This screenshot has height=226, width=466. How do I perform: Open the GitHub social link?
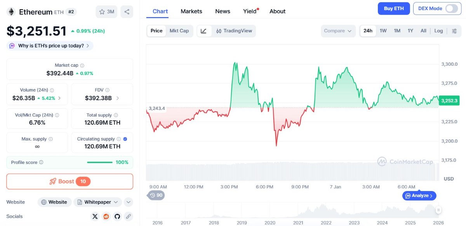(117, 216)
